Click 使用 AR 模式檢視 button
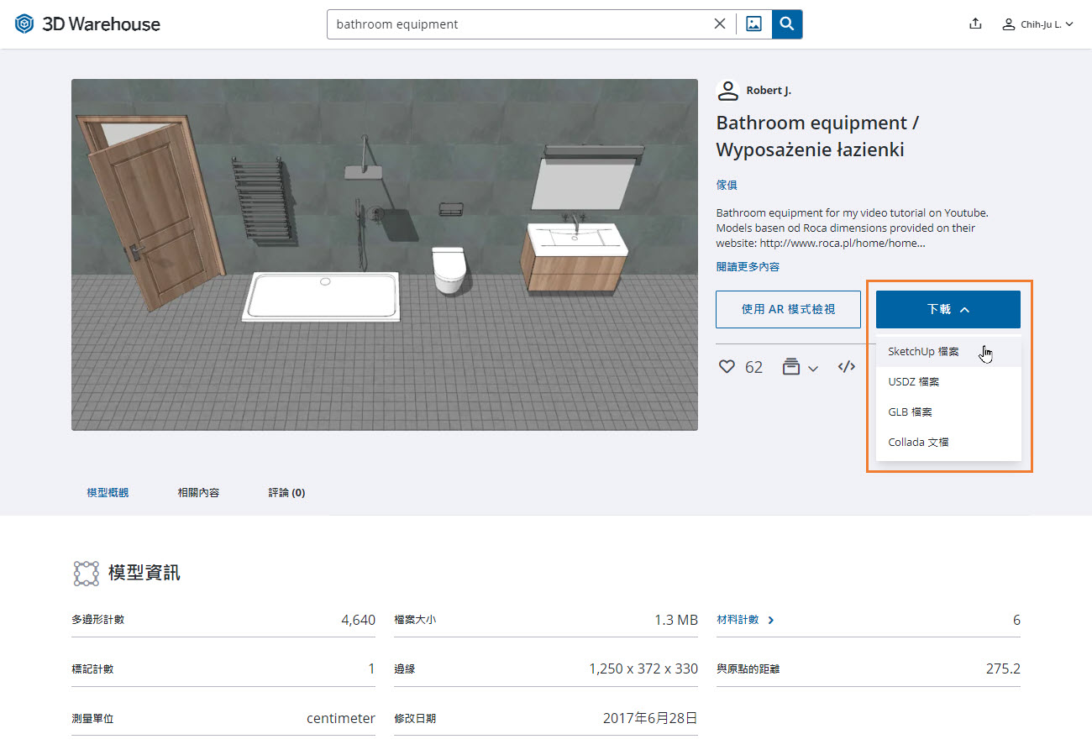Image resolution: width=1092 pixels, height=755 pixels. point(789,309)
